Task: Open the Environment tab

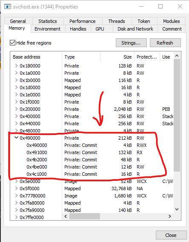Action: [48, 29]
